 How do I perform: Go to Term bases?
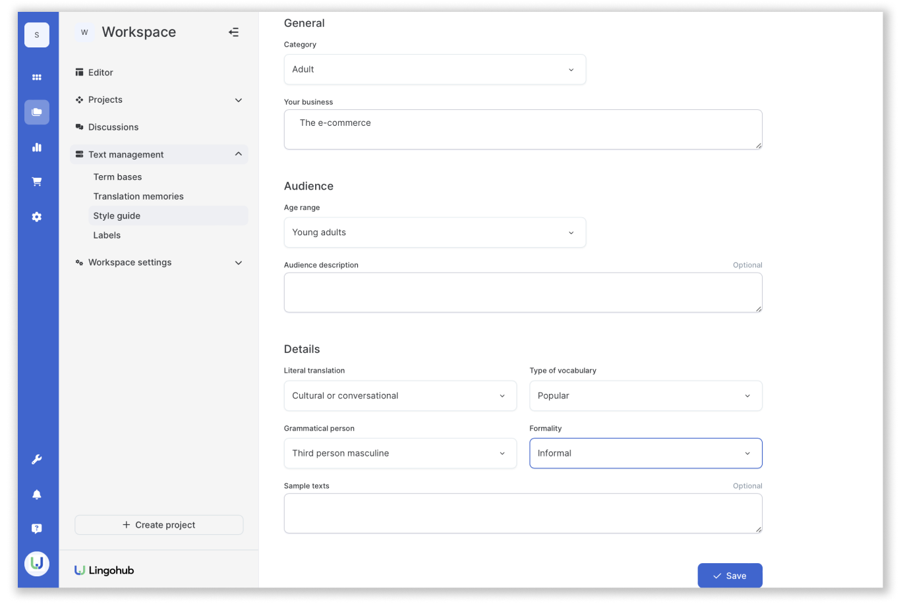click(x=117, y=177)
